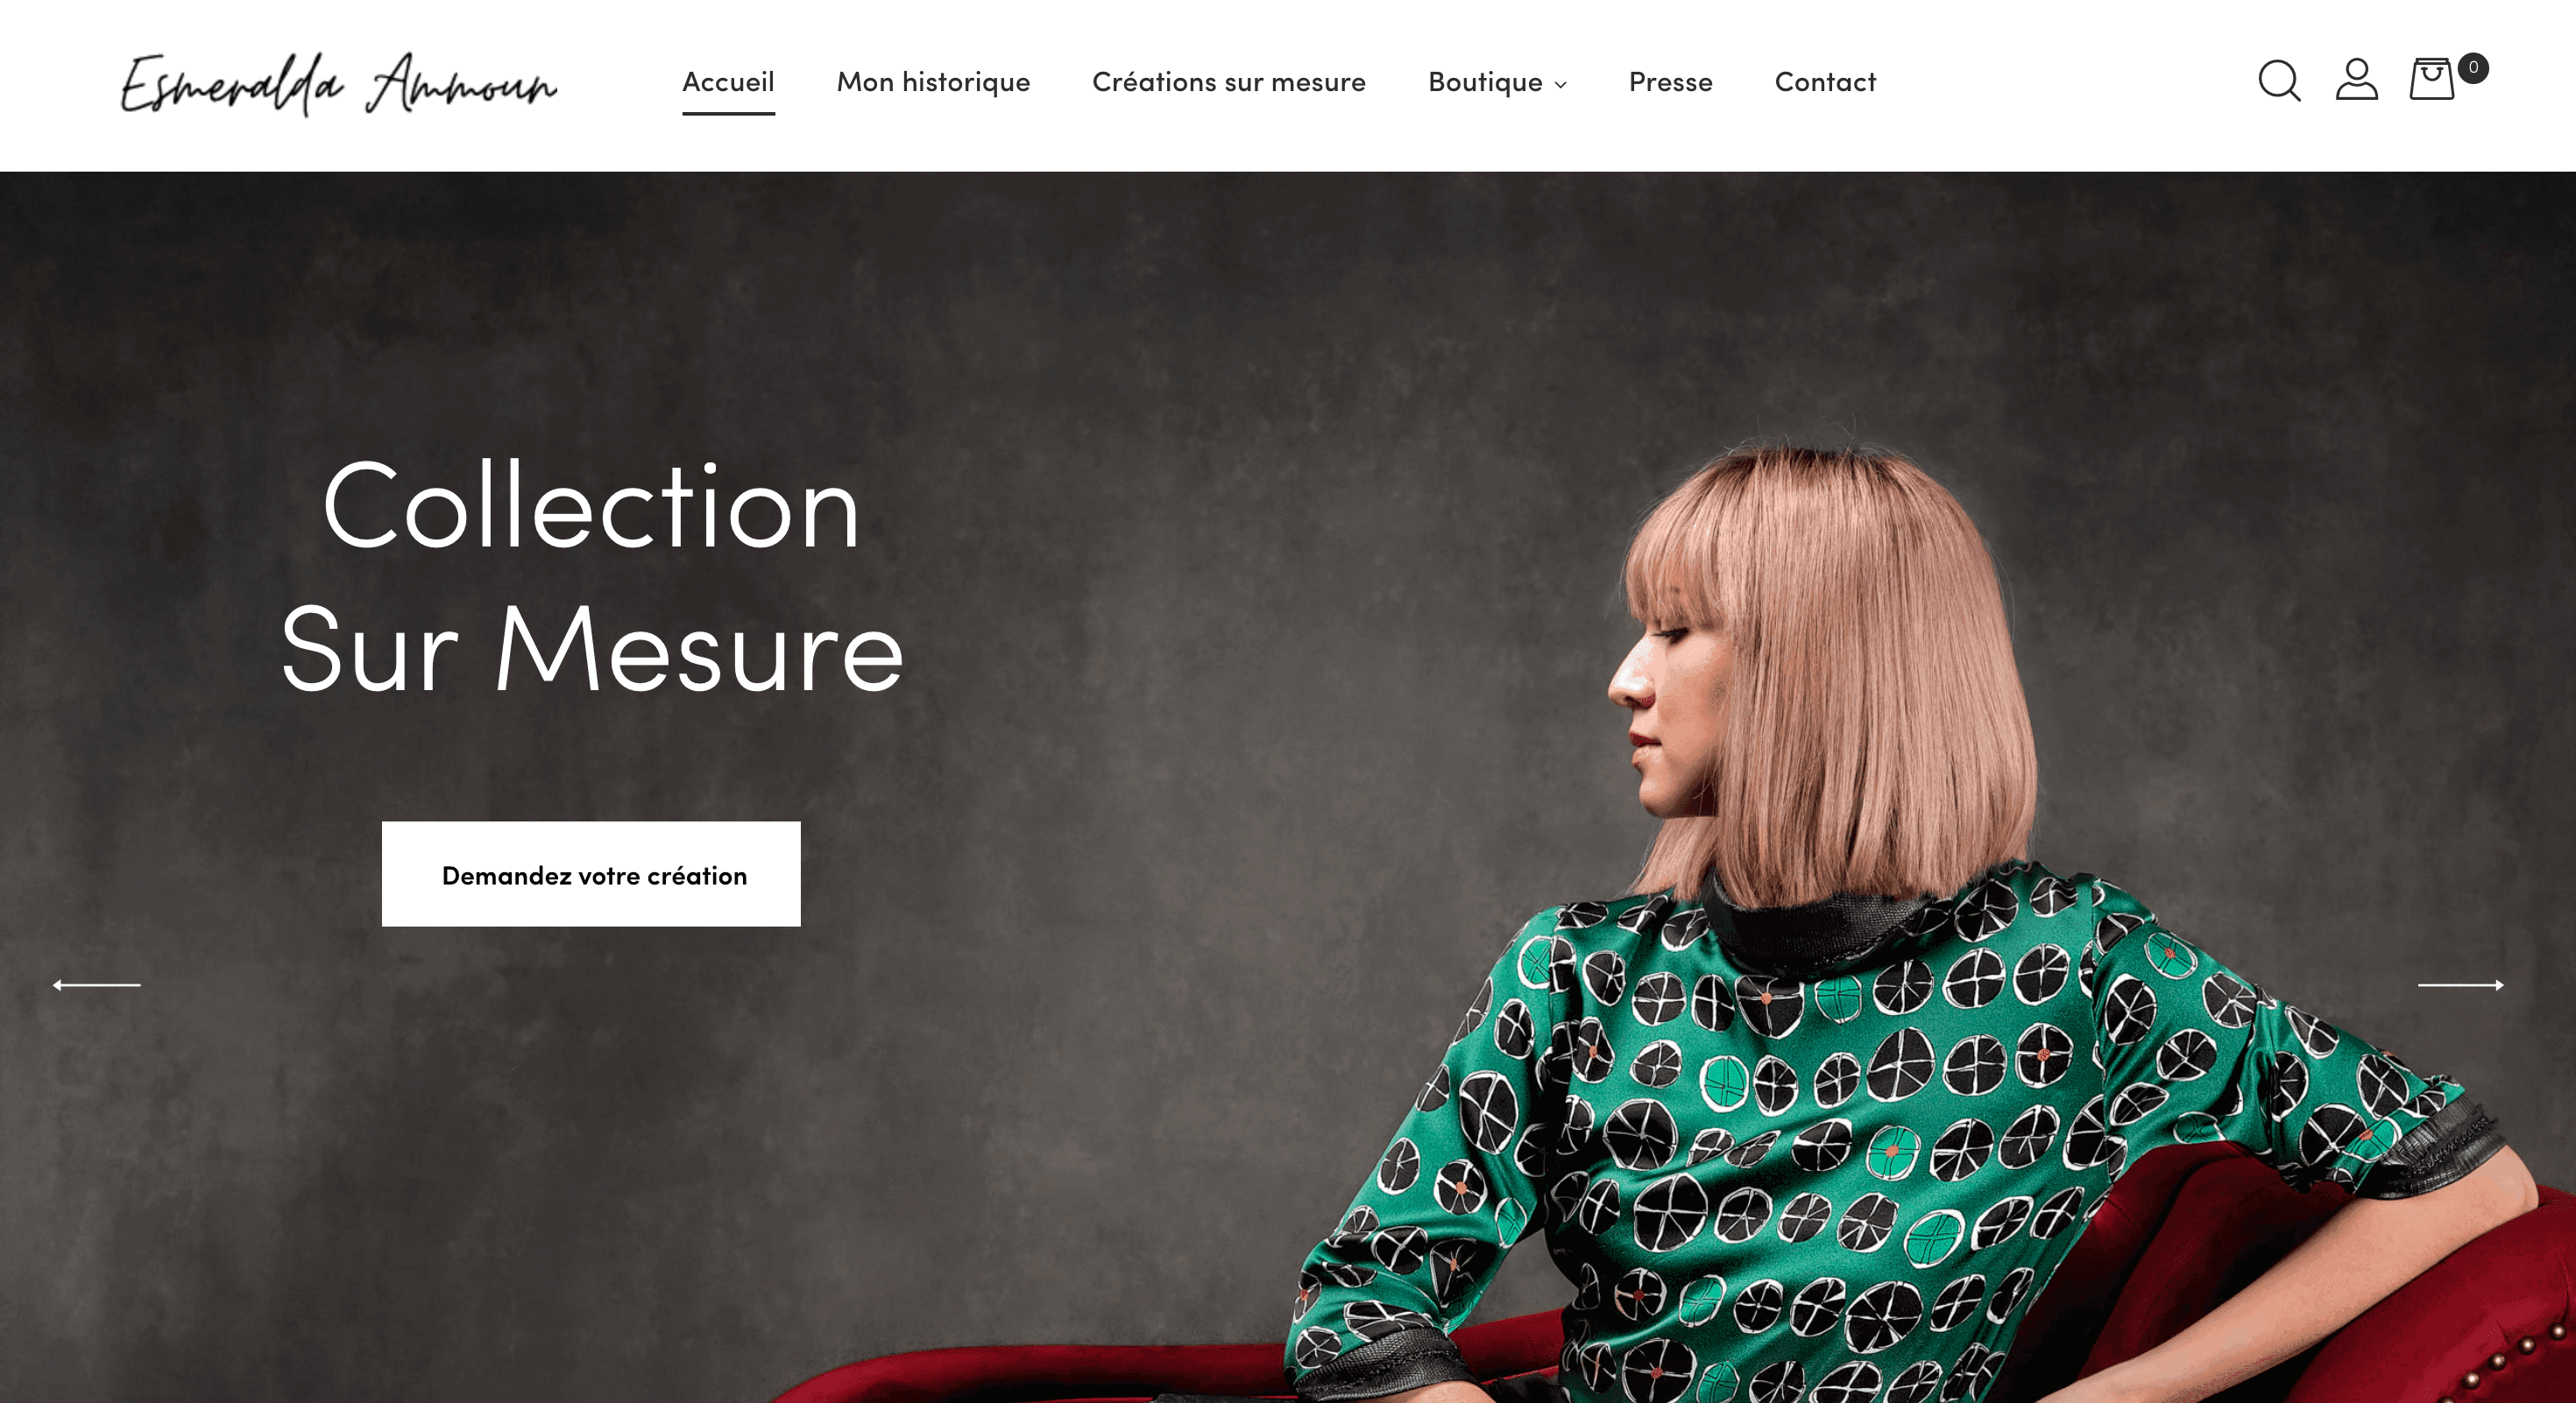The width and height of the screenshot is (2576, 1403).
Task: Open the Presse page
Action: (x=1670, y=82)
